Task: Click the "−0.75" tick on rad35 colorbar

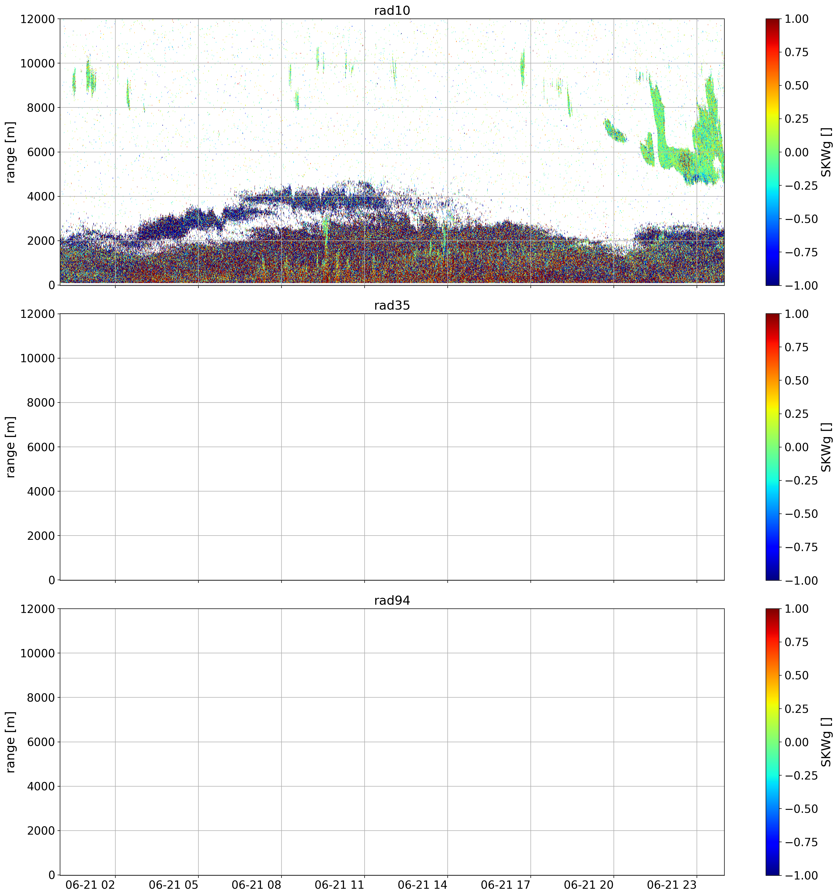Action: 801,547
